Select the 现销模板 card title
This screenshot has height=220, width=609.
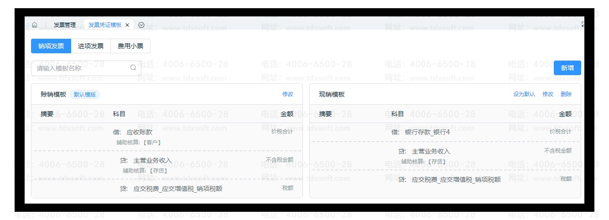point(332,95)
